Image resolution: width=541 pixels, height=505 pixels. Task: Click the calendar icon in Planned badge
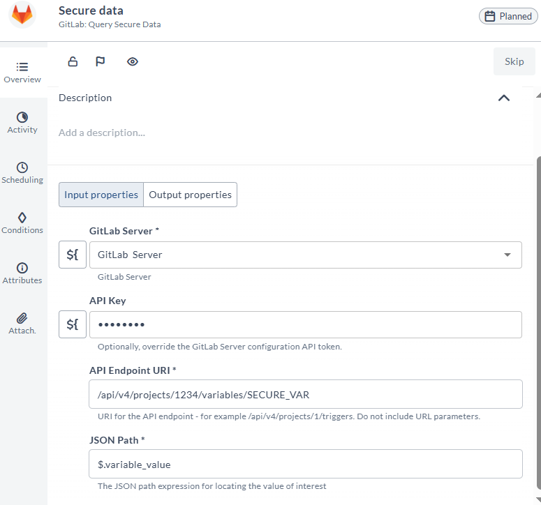(x=489, y=16)
